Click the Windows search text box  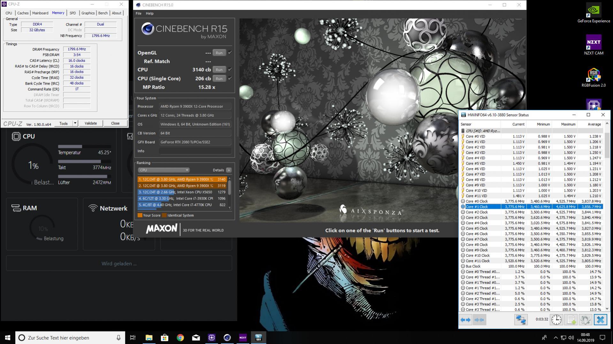pos(70,338)
